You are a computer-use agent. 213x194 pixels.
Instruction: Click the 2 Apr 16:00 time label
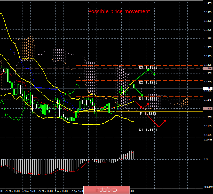pyautogui.click(x=77, y=191)
